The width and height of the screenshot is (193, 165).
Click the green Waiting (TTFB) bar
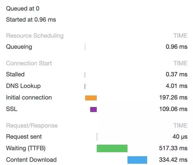pyautogui.click(x=112, y=148)
